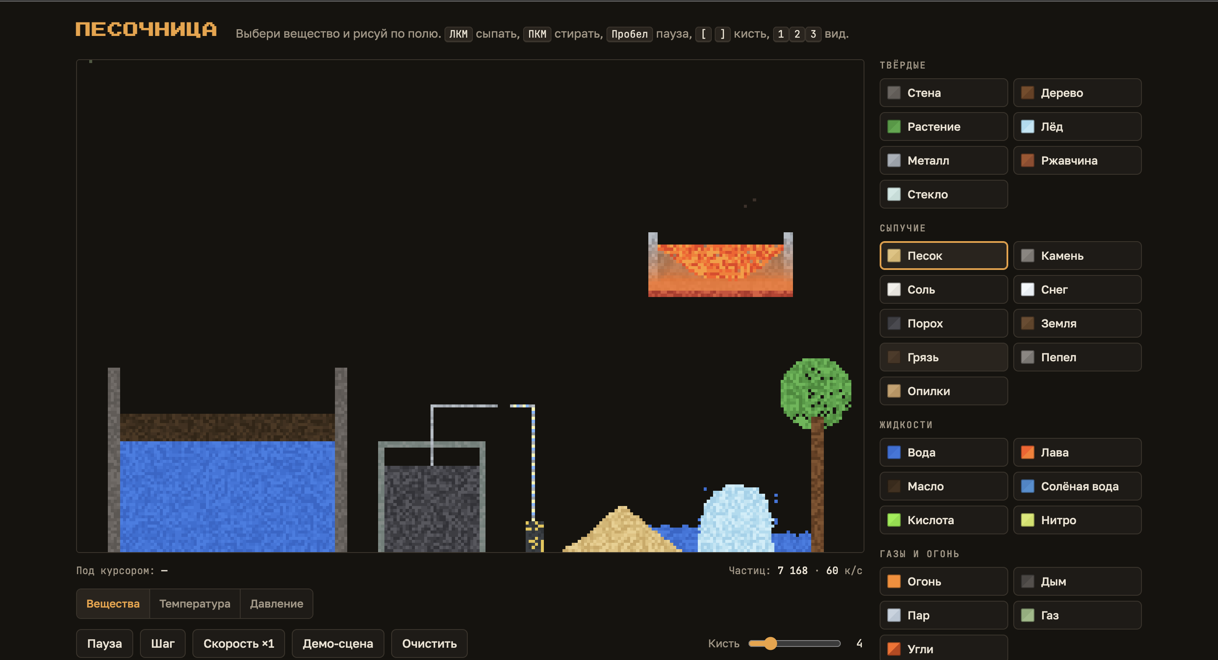Load the Демо-сцена
This screenshot has height=660, width=1218.
pyautogui.click(x=338, y=643)
